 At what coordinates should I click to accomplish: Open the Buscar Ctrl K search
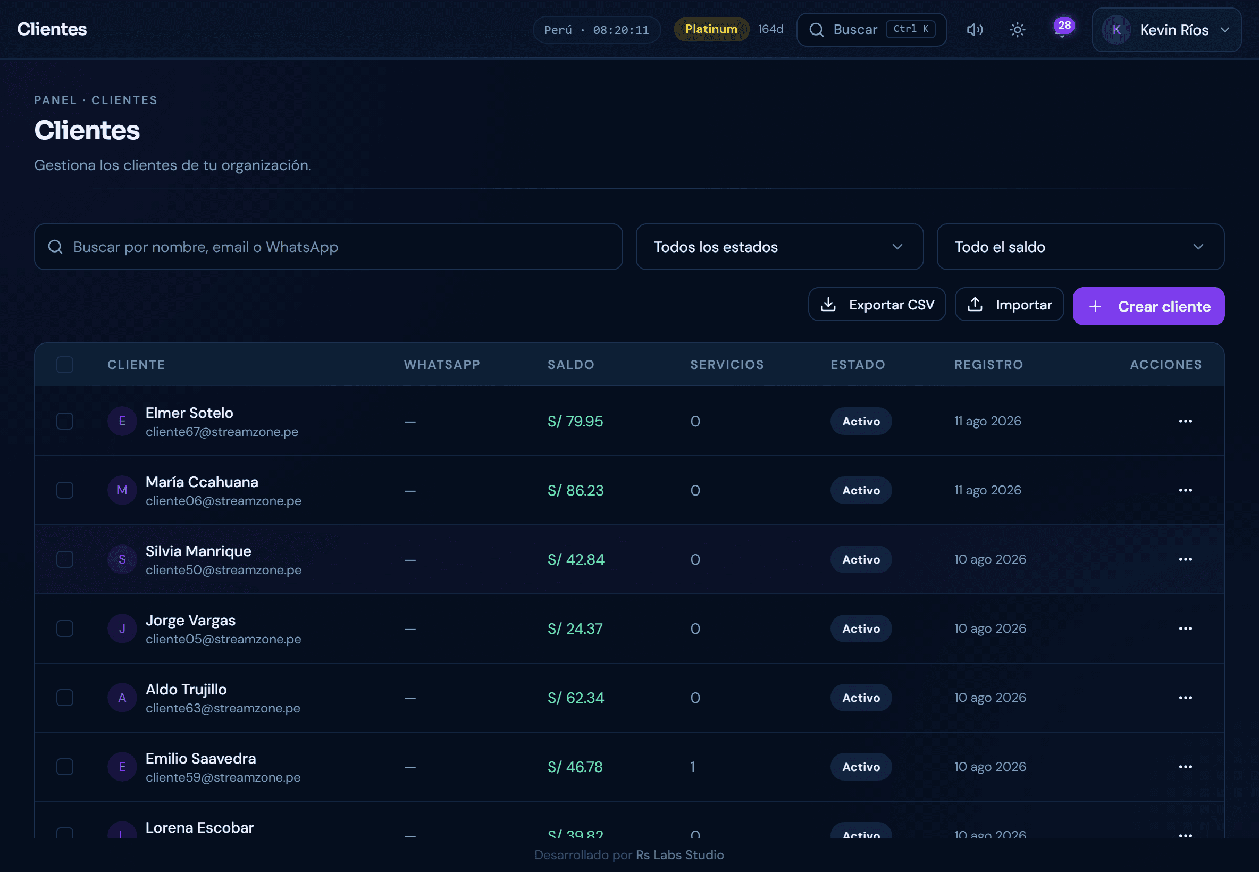tap(872, 29)
